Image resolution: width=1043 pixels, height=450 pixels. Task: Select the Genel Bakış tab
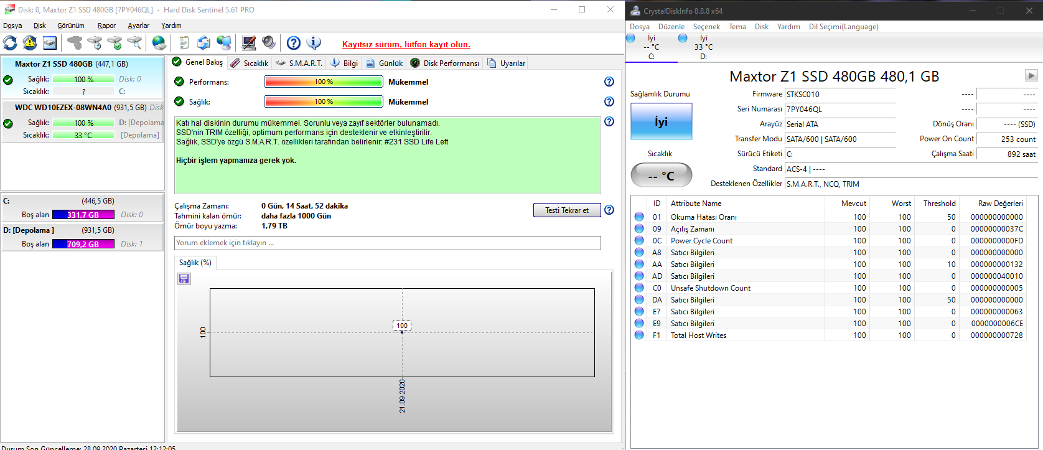click(x=197, y=62)
